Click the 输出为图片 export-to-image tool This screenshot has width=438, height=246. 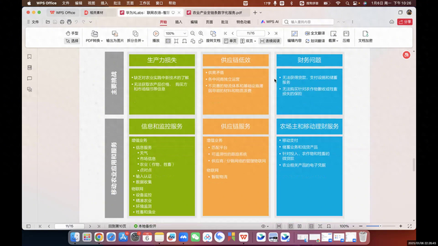click(115, 36)
